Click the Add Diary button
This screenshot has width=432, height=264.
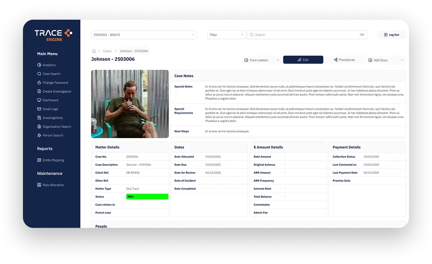tap(386, 60)
